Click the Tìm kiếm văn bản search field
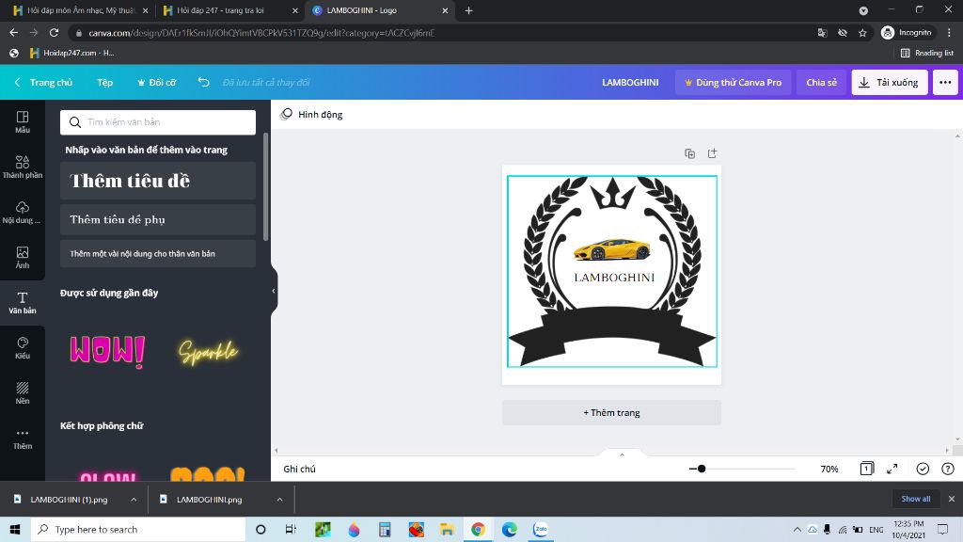Viewport: 963px width, 542px height. coord(158,122)
